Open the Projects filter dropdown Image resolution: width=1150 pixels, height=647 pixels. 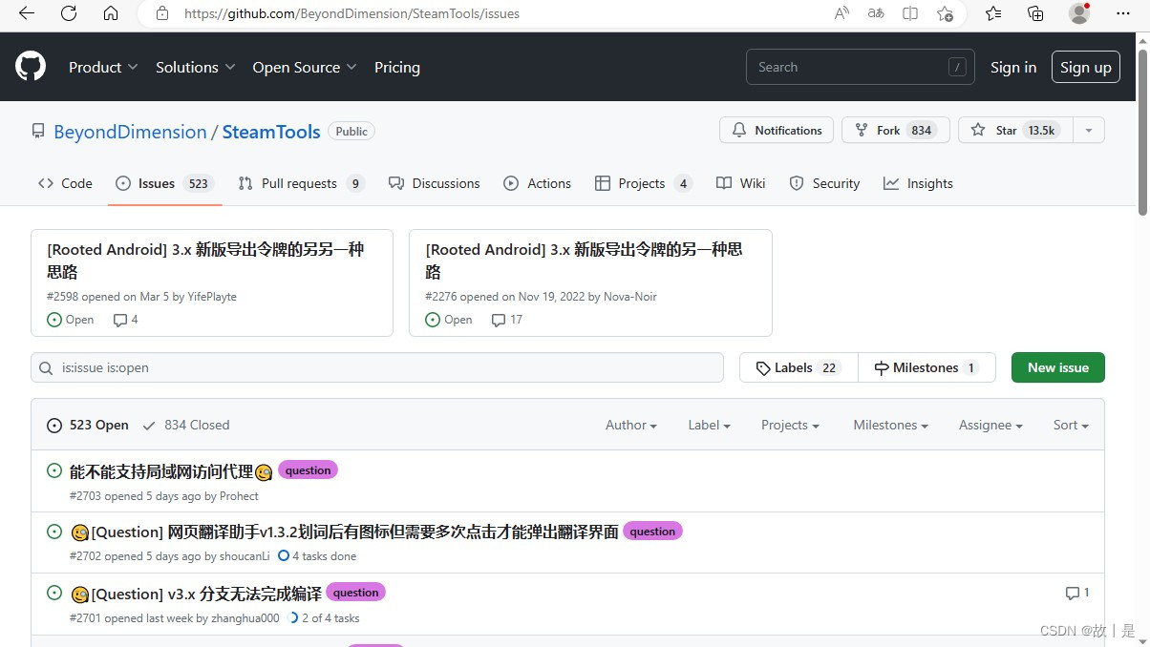[x=791, y=425]
